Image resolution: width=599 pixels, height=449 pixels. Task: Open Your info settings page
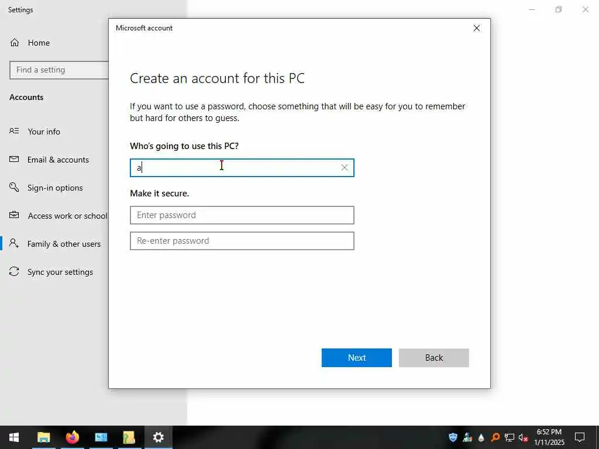click(x=43, y=132)
